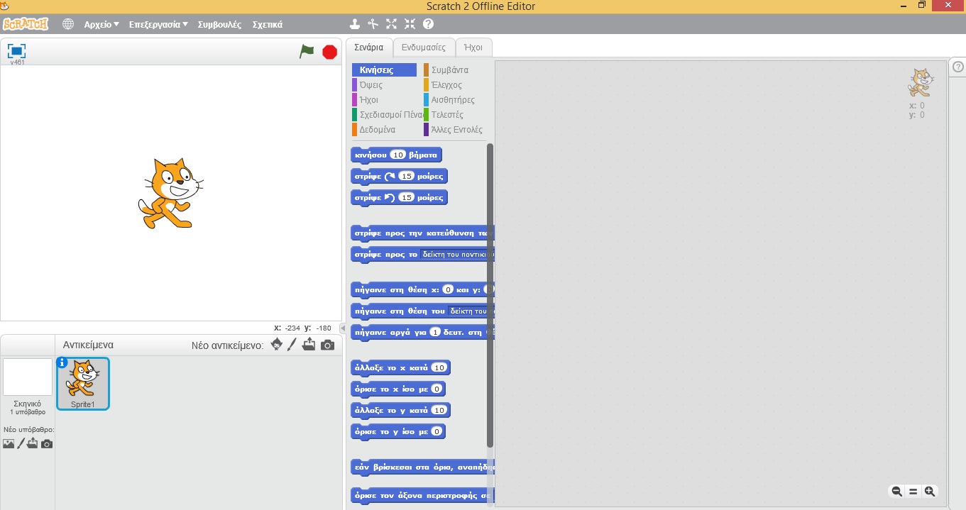966x510 pixels.
Task: Toggle full-screen presentation mode
Action: point(16,51)
